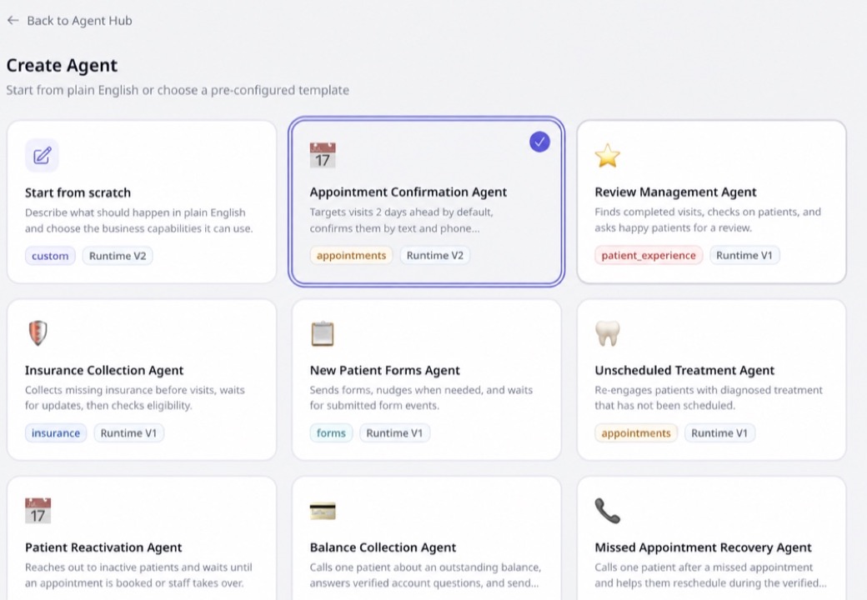867x600 pixels.
Task: Choose the New Patient Forms Agent title
Action: (385, 370)
